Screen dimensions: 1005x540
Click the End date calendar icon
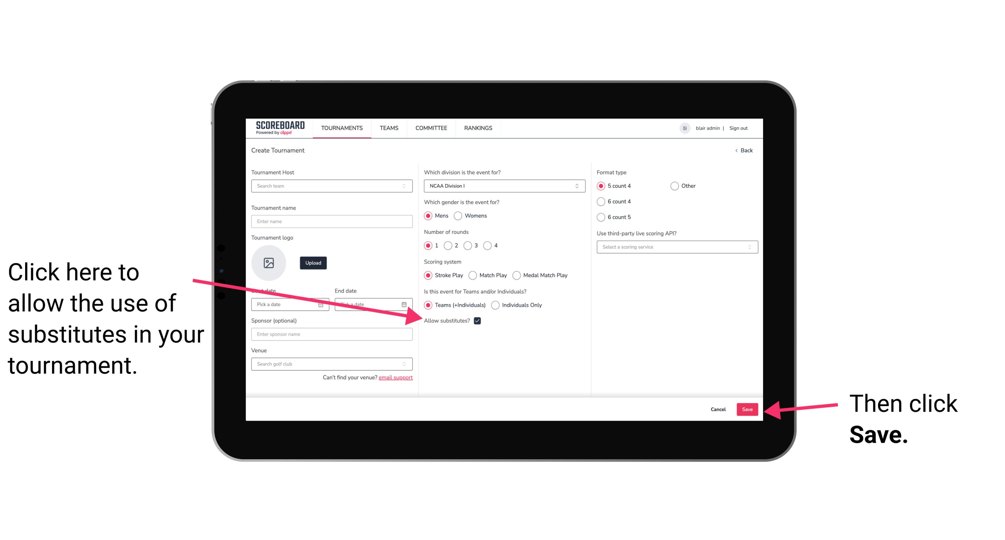[405, 304]
